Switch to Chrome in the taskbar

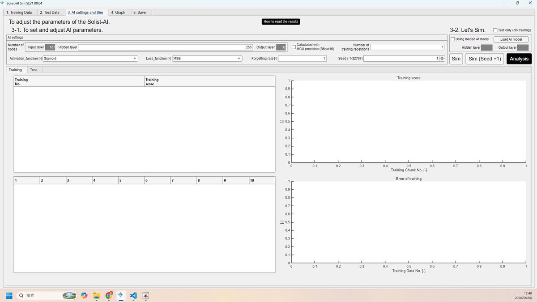[108, 296]
